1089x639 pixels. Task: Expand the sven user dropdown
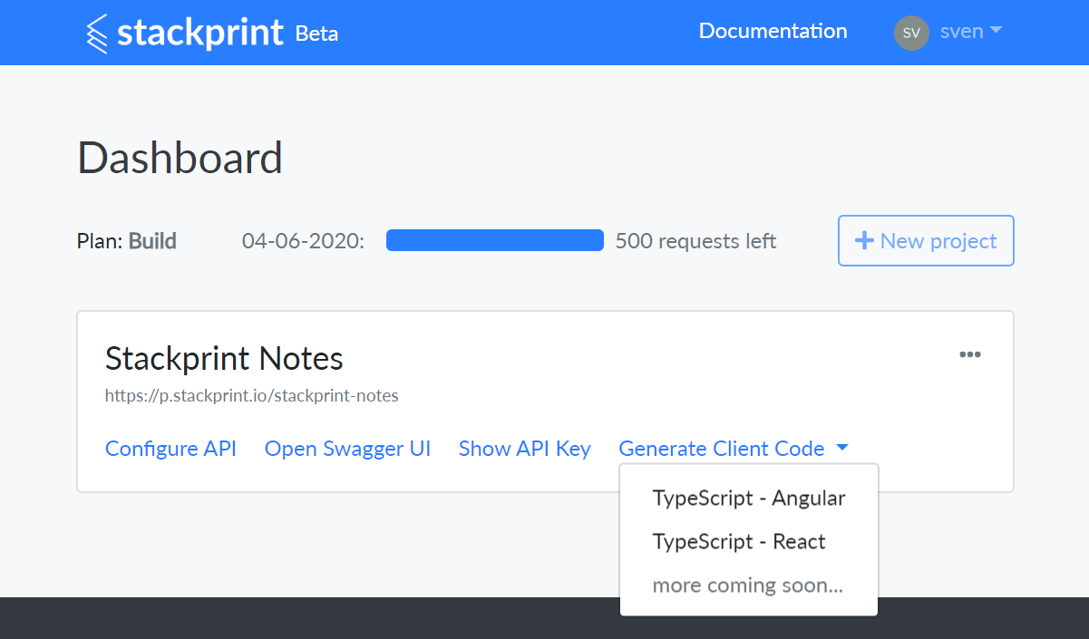(x=971, y=31)
